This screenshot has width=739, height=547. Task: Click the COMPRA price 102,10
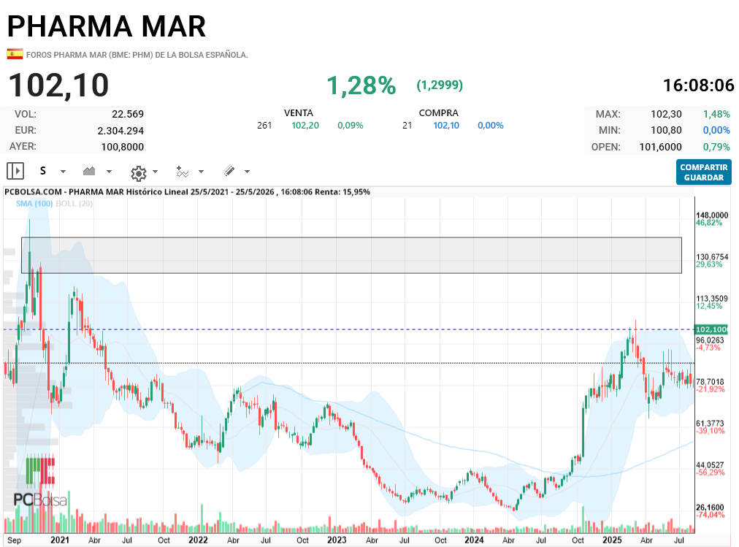pyautogui.click(x=446, y=126)
